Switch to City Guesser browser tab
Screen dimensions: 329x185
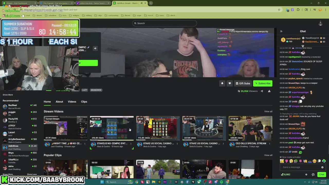(x=56, y=3)
